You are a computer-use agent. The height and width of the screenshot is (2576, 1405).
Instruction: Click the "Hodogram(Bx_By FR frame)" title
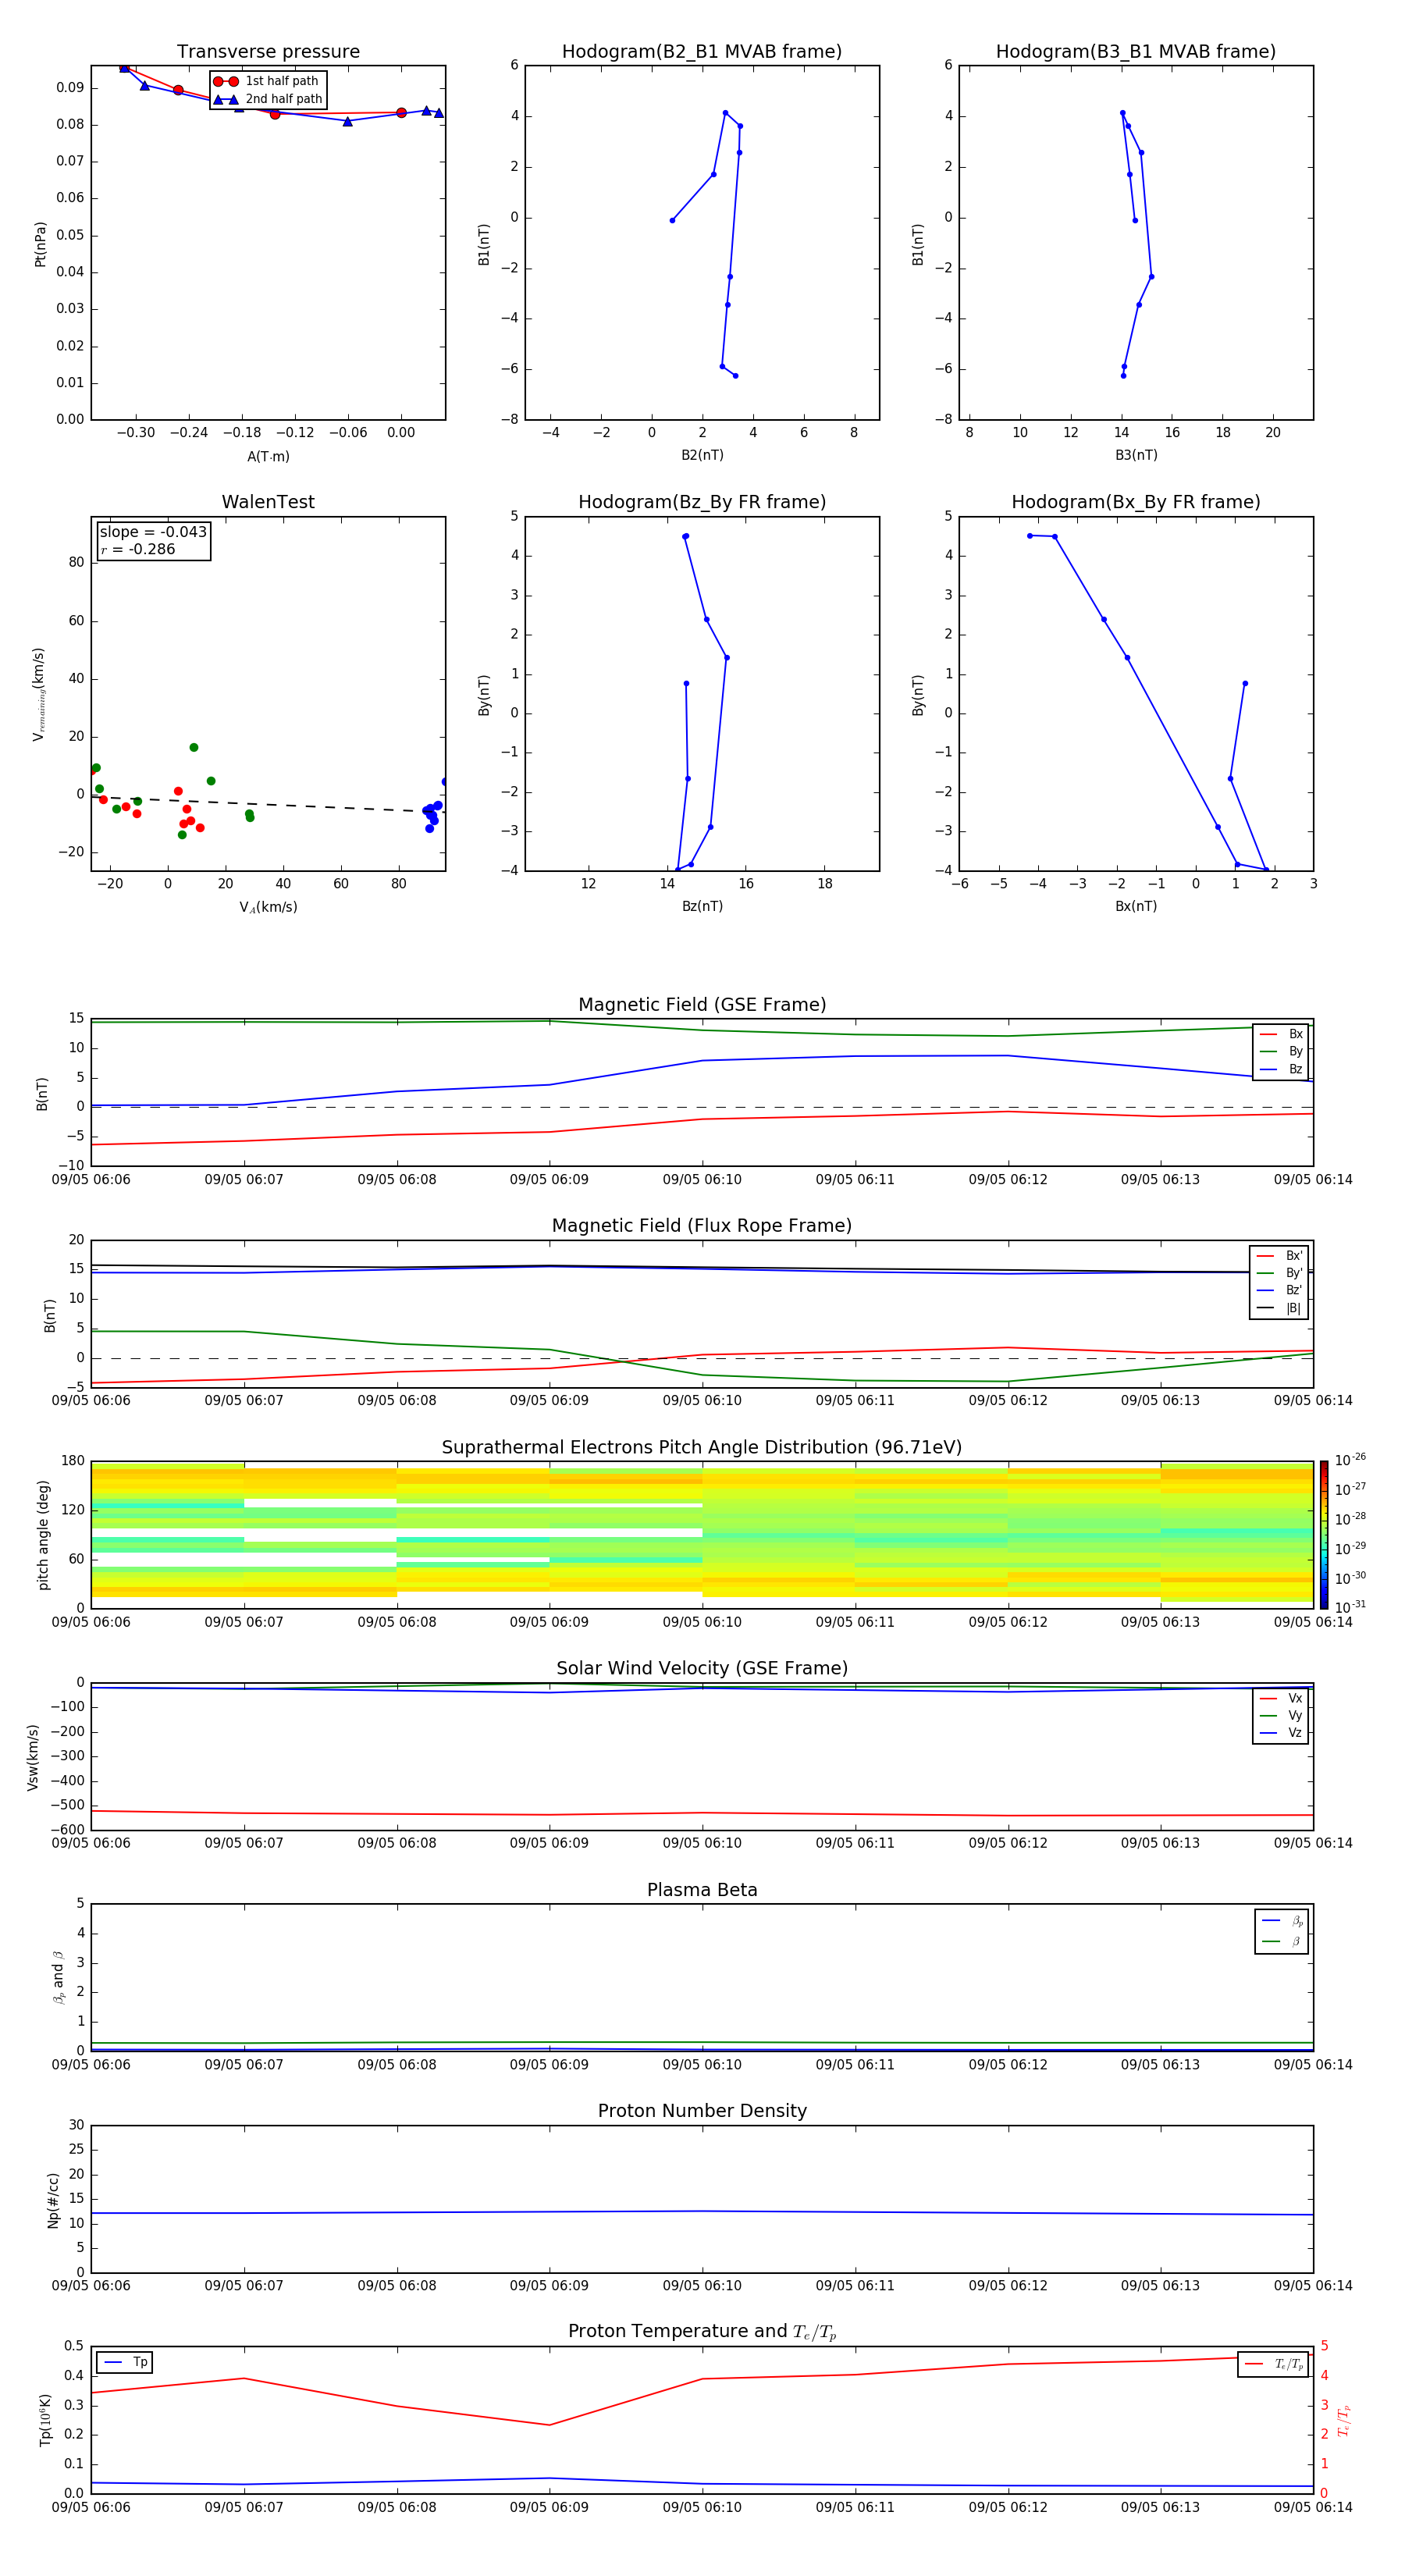pos(1135,502)
